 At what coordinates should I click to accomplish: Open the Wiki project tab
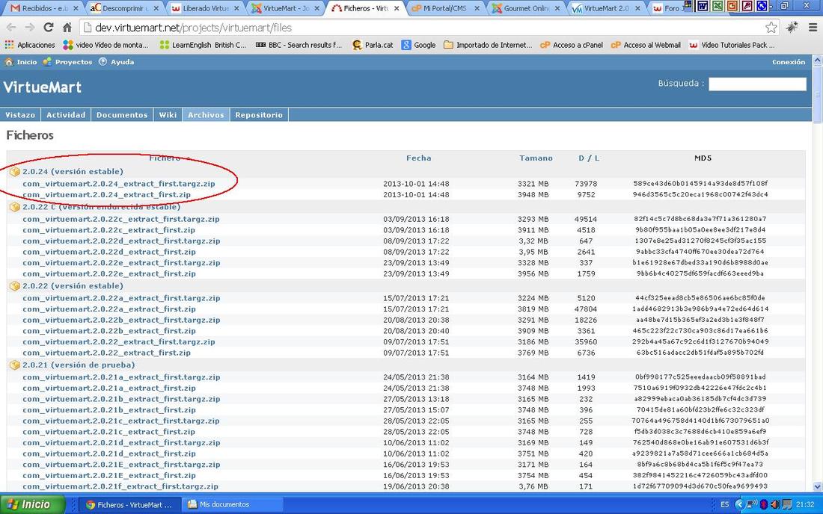point(168,115)
